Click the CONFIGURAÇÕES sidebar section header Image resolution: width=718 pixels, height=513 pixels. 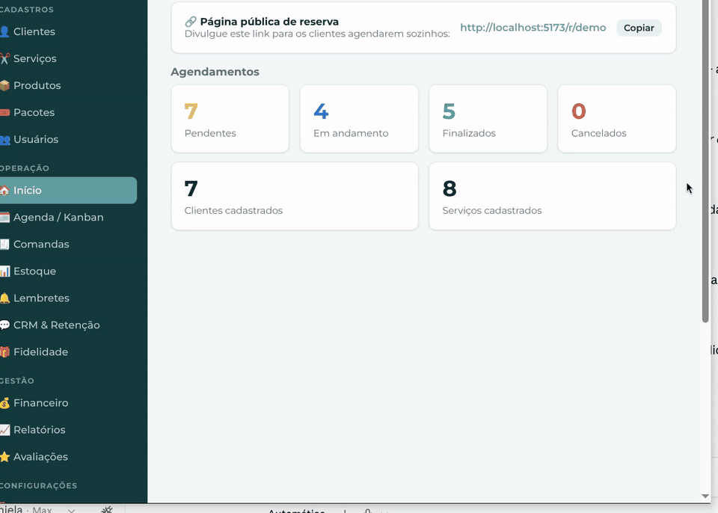click(x=38, y=485)
